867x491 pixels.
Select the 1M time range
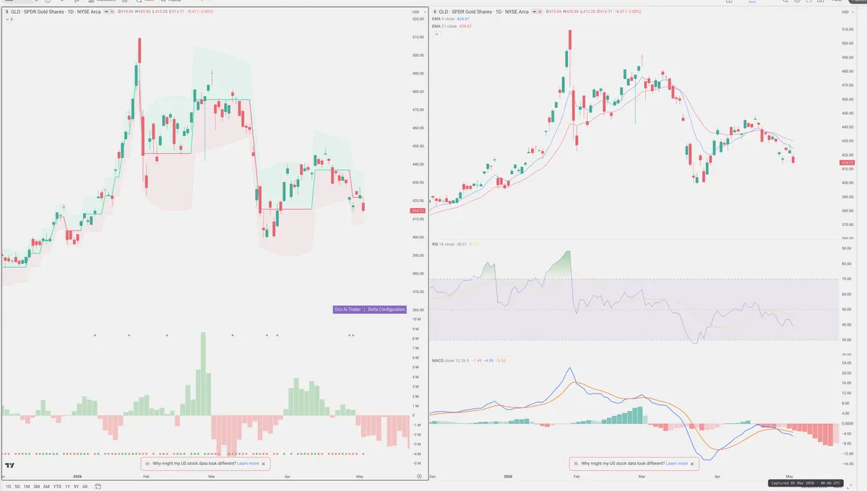point(27,487)
